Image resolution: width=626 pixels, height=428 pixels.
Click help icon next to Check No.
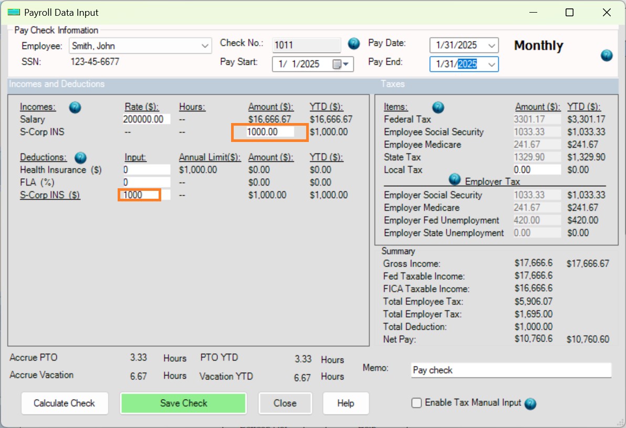[354, 44]
